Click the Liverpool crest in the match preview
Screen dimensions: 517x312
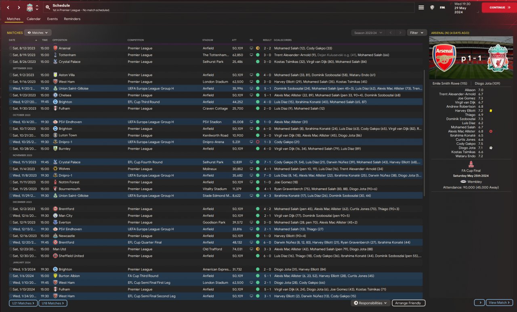click(498, 58)
